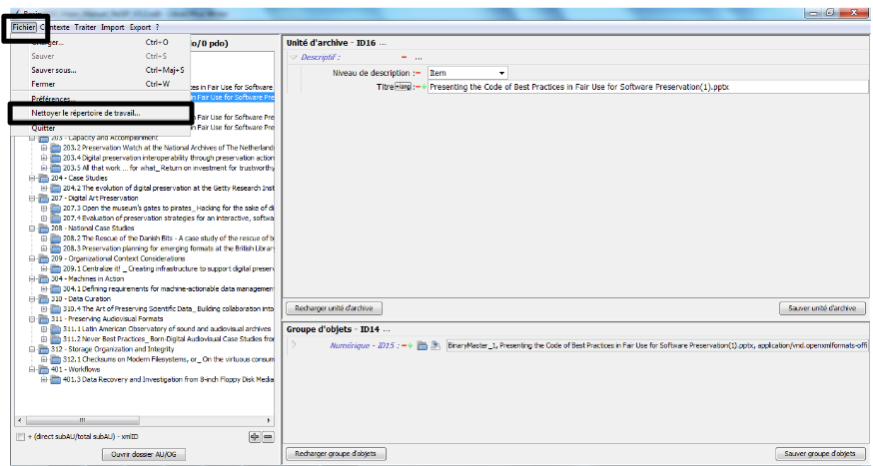Click the collapse-all minus icon below tree

click(x=269, y=437)
